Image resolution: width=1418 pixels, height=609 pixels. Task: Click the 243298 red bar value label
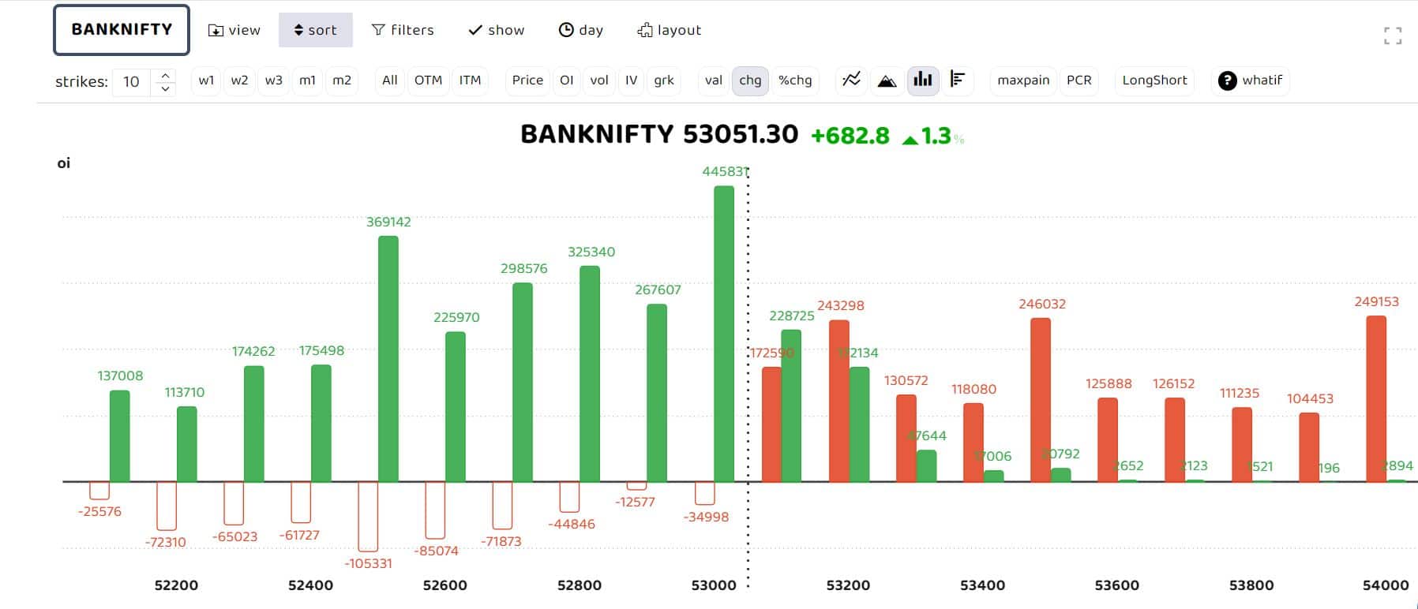(x=841, y=305)
